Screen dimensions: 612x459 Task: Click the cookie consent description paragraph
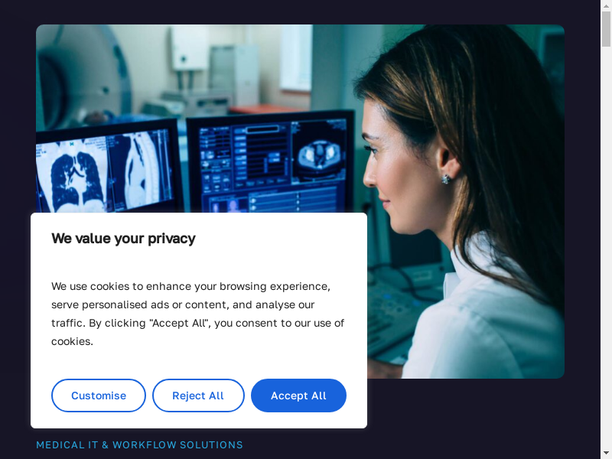[197, 314]
